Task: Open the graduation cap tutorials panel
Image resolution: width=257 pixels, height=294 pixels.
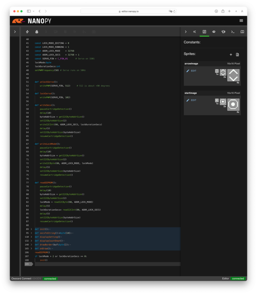Action: 223,32
